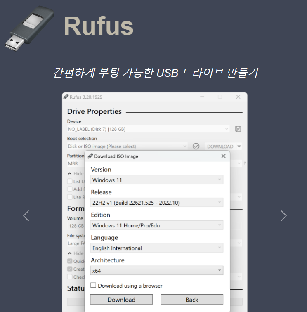Toggle the Check device for bad blocks checkbox

pyautogui.click(x=70, y=277)
